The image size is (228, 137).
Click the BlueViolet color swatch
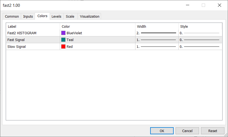point(63,33)
